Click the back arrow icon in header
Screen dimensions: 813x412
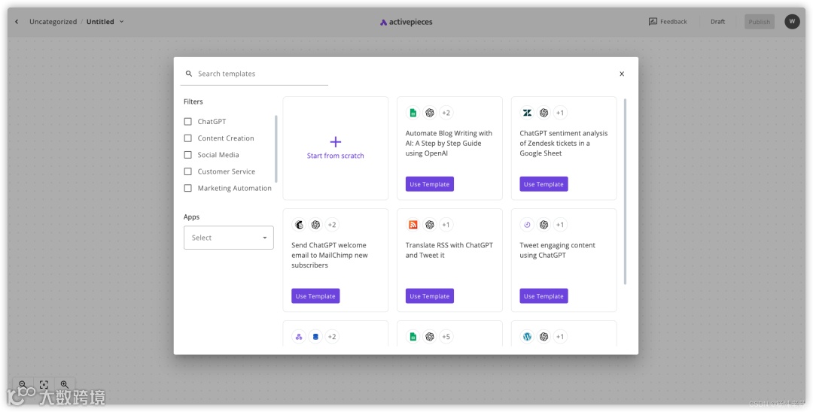click(x=17, y=22)
